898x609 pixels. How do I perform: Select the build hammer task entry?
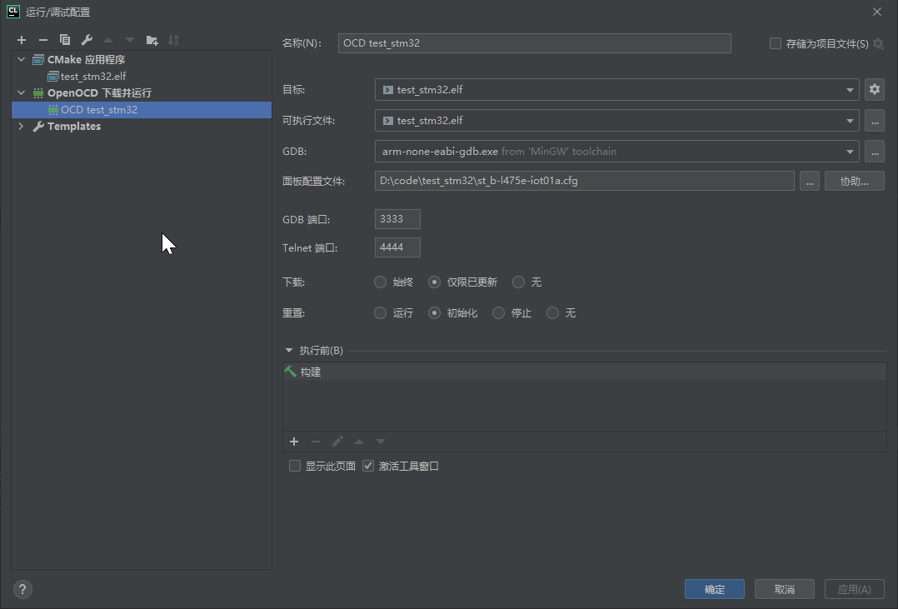584,372
